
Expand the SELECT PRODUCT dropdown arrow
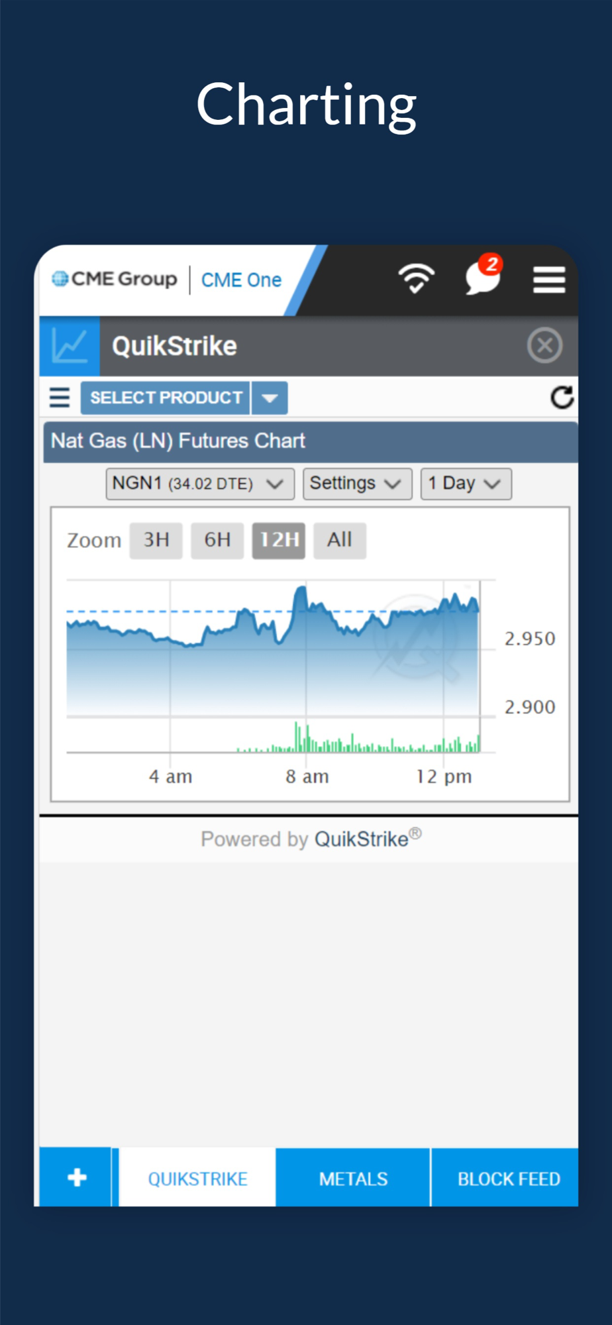point(270,398)
